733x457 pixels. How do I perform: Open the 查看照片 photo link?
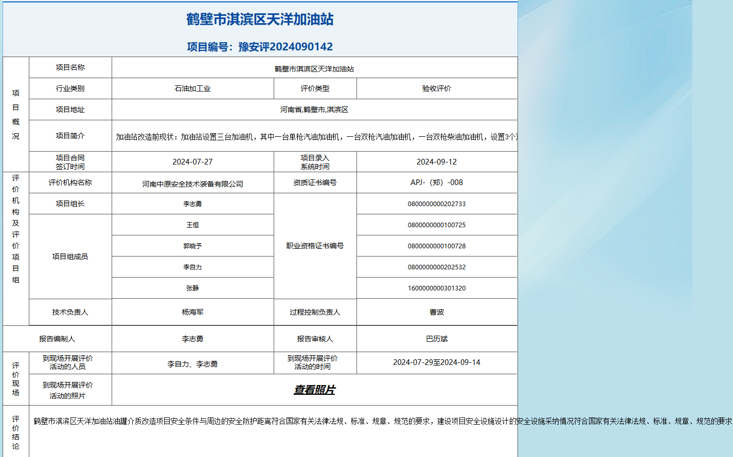(x=314, y=390)
